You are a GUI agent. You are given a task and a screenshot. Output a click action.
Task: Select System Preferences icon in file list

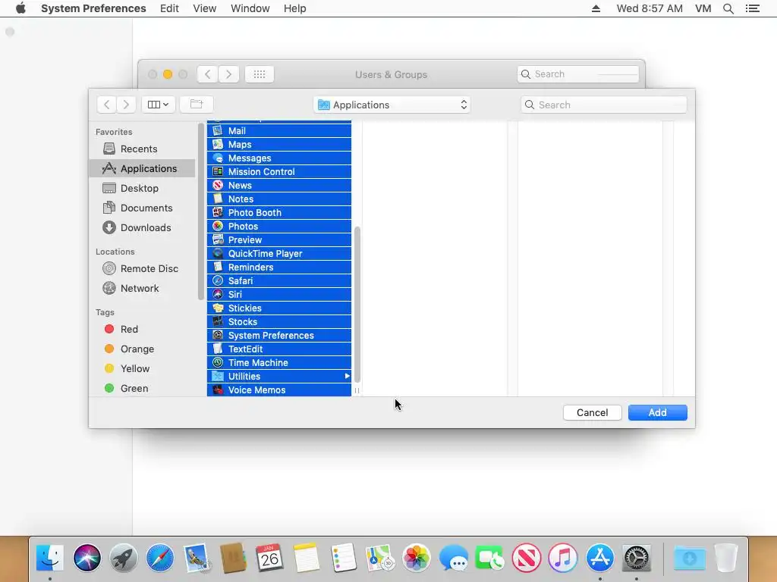tap(218, 335)
